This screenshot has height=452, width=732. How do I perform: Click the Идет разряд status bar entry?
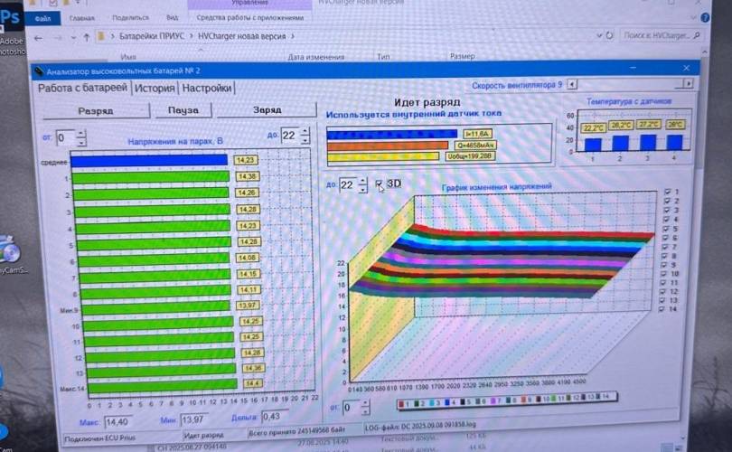point(203,435)
